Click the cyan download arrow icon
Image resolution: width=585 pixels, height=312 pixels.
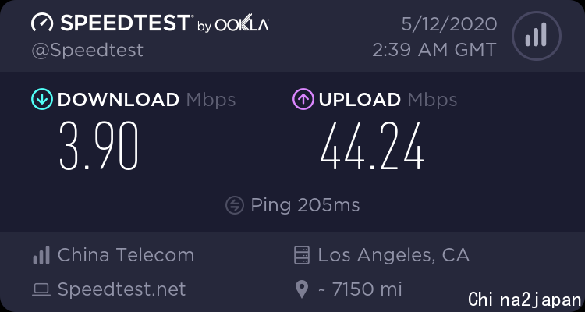[42, 99]
